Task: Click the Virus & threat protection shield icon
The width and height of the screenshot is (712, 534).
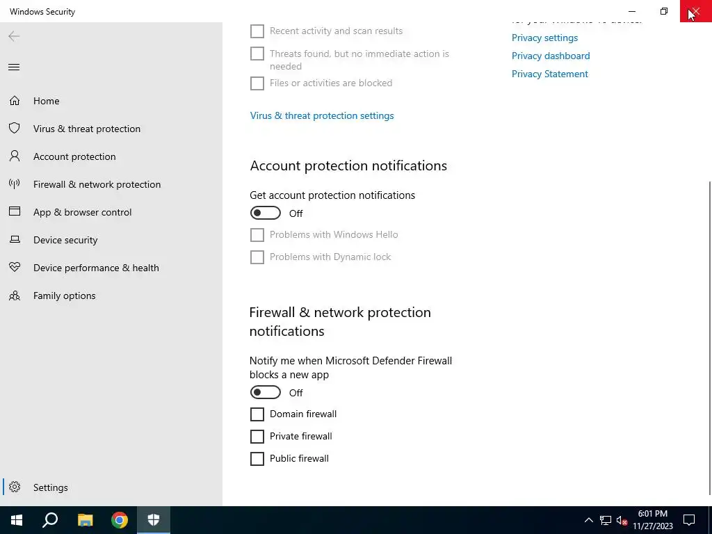Action: coord(15,128)
